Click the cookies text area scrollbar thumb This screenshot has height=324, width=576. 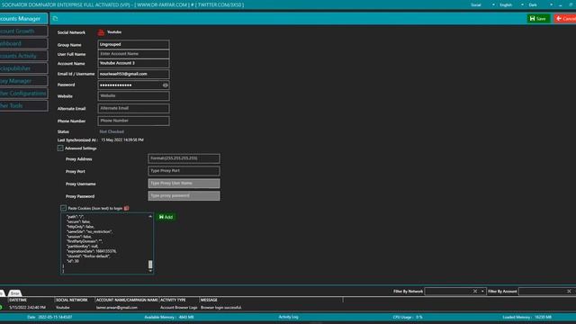[x=150, y=264]
